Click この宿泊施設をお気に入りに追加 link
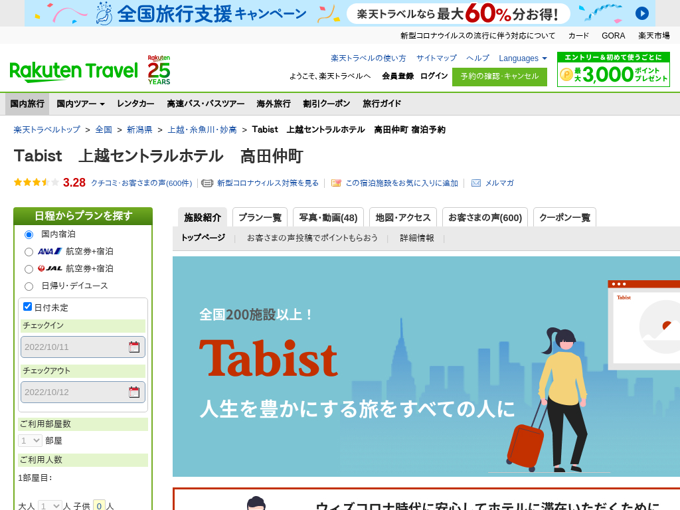Viewport: 680px width, 510px height. point(402,183)
